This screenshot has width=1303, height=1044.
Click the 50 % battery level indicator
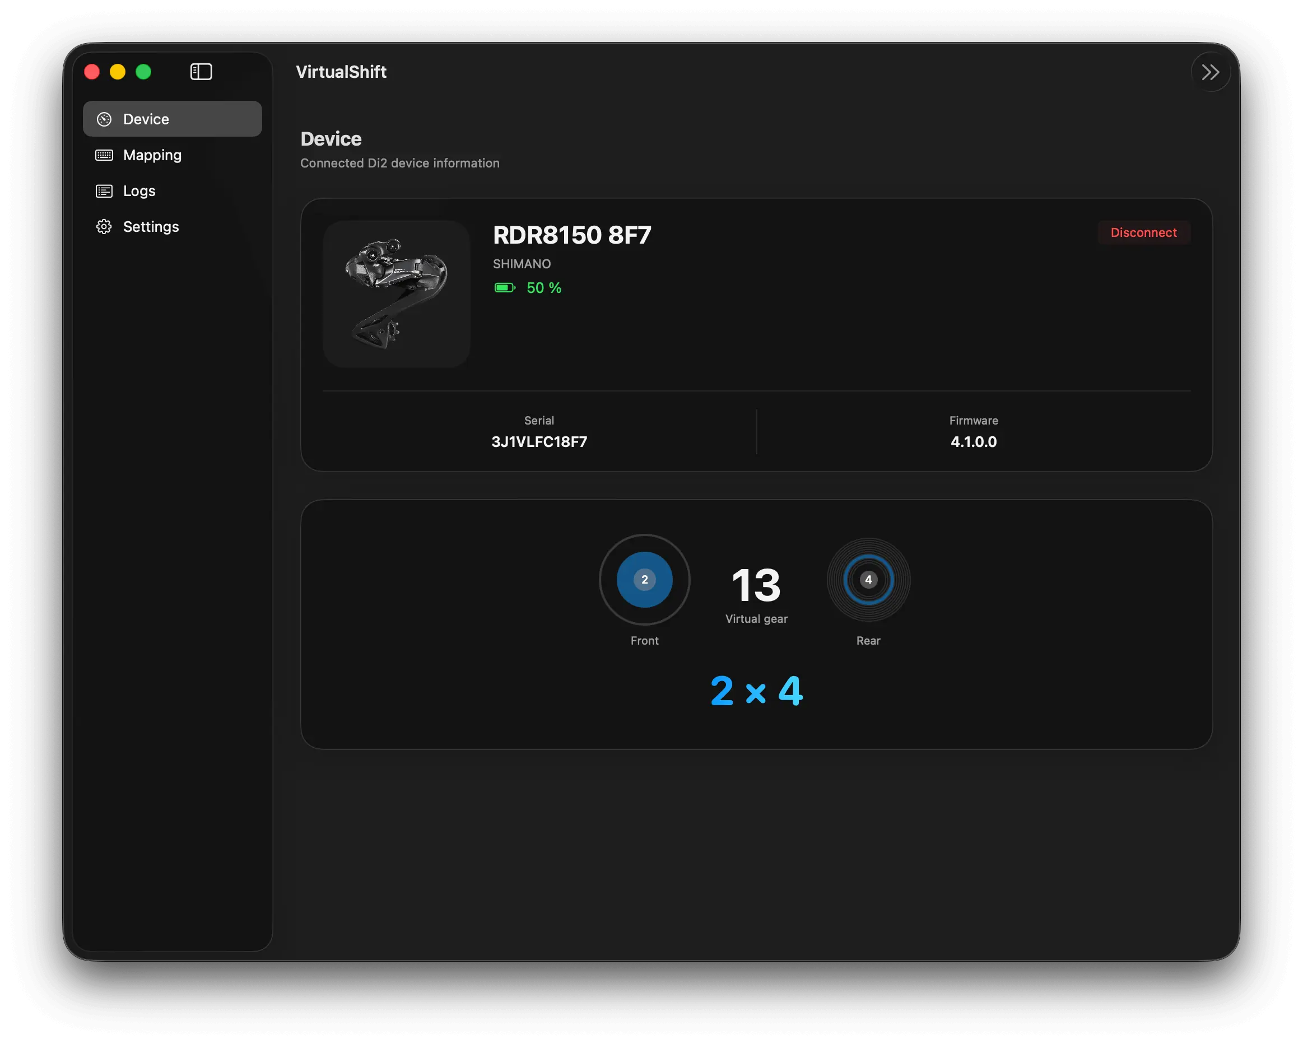click(543, 287)
